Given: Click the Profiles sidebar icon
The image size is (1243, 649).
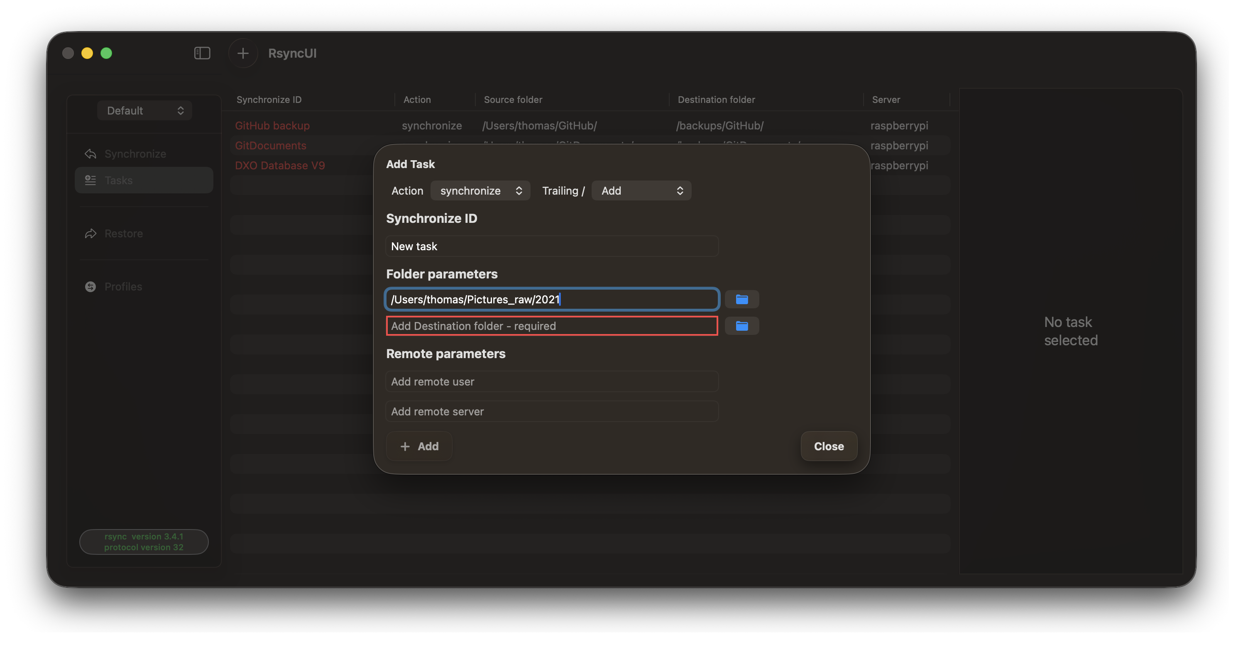Looking at the screenshot, I should click(x=90, y=286).
